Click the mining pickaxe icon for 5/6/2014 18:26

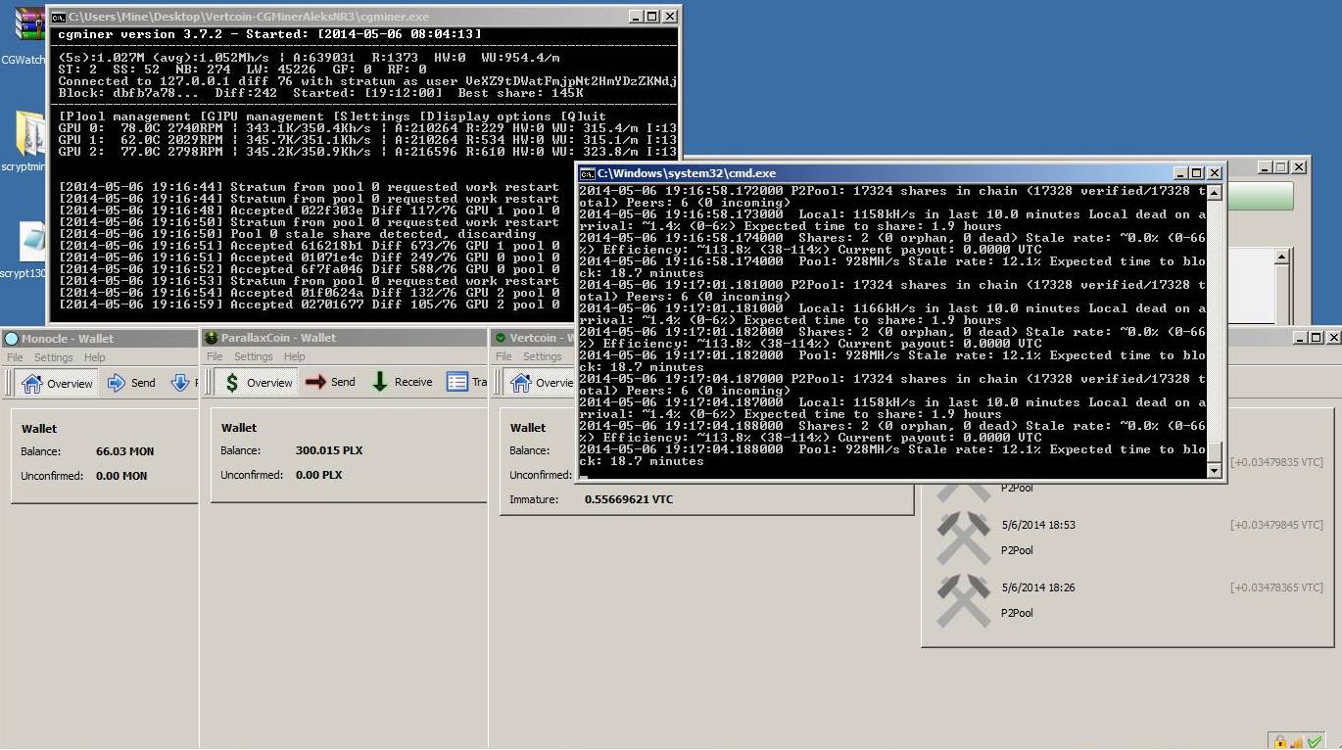tap(963, 600)
